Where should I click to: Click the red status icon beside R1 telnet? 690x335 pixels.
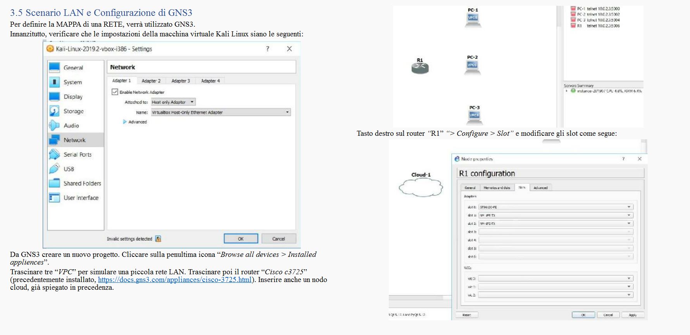click(x=573, y=26)
